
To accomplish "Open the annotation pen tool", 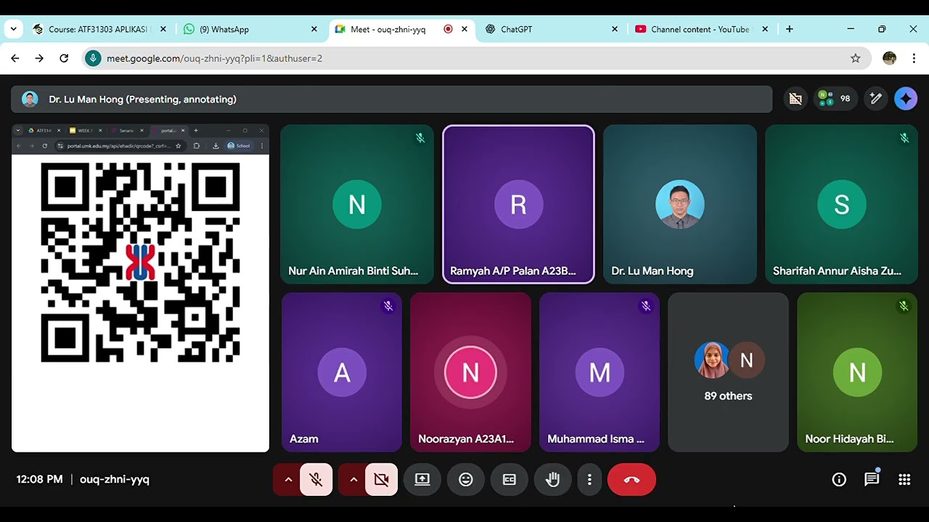I will point(876,99).
